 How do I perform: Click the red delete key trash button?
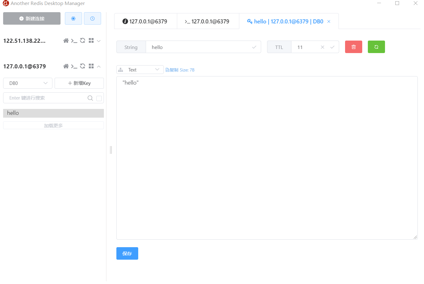click(x=353, y=47)
